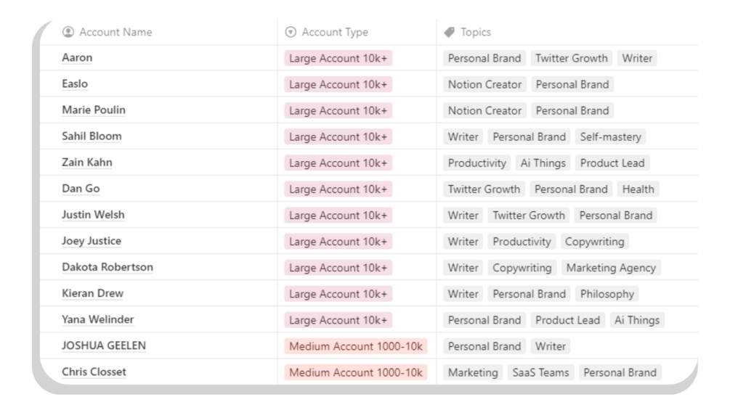Click Easlo's Notion Creator topic tag
The height and width of the screenshot is (410, 730).
pyautogui.click(x=484, y=84)
